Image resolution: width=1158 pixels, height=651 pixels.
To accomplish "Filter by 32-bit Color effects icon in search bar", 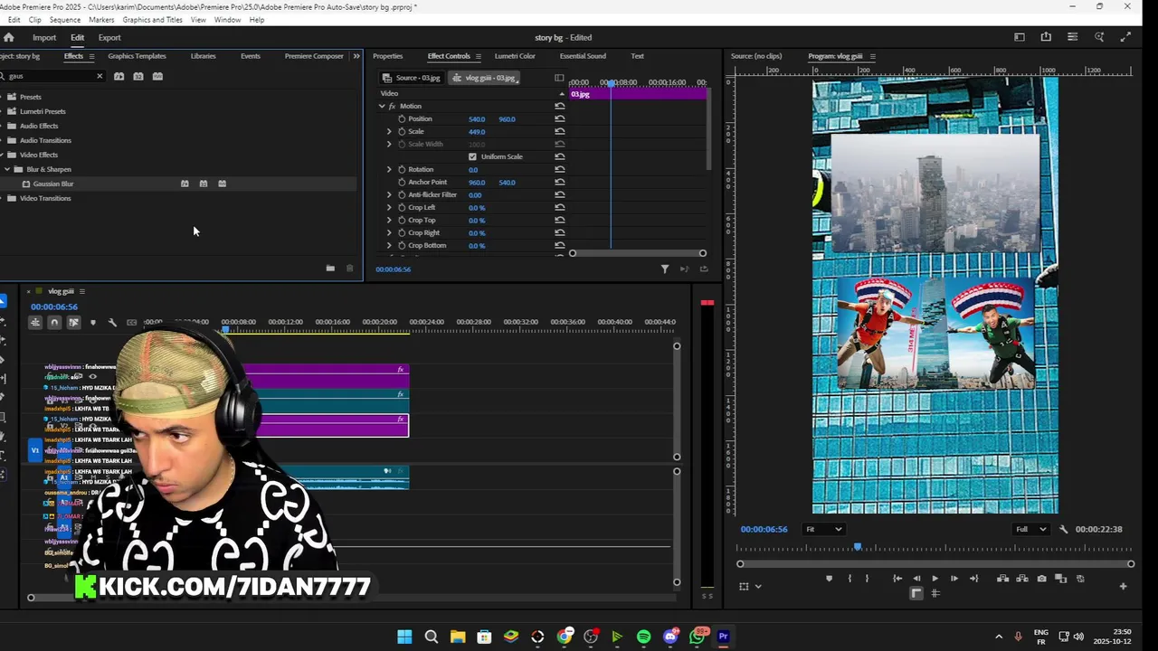I will [x=138, y=76].
